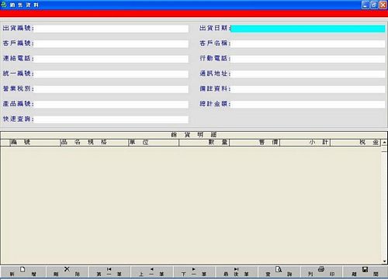The width and height of the screenshot is (388, 280).
Task: Click the app icon in the title bar
Action: coord(4,5)
